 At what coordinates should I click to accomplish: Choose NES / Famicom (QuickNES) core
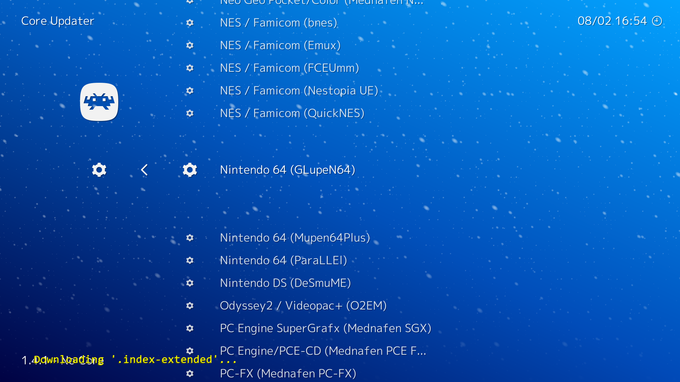292,113
